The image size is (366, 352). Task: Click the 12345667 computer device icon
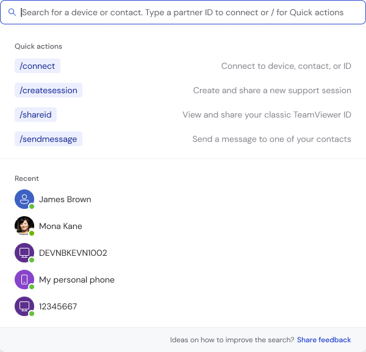[24, 306]
